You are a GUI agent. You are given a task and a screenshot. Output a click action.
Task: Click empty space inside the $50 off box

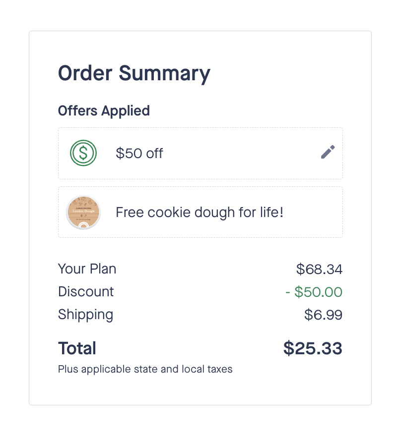238,154
